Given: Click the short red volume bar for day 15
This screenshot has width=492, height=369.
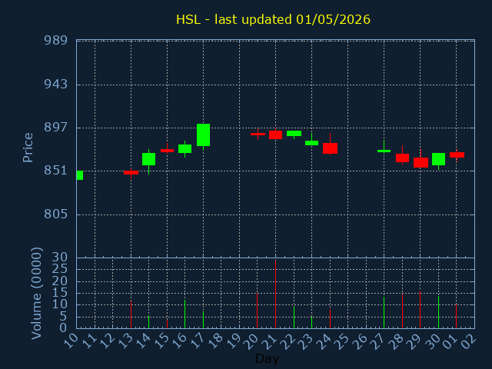Looking at the screenshot, I should [167, 324].
